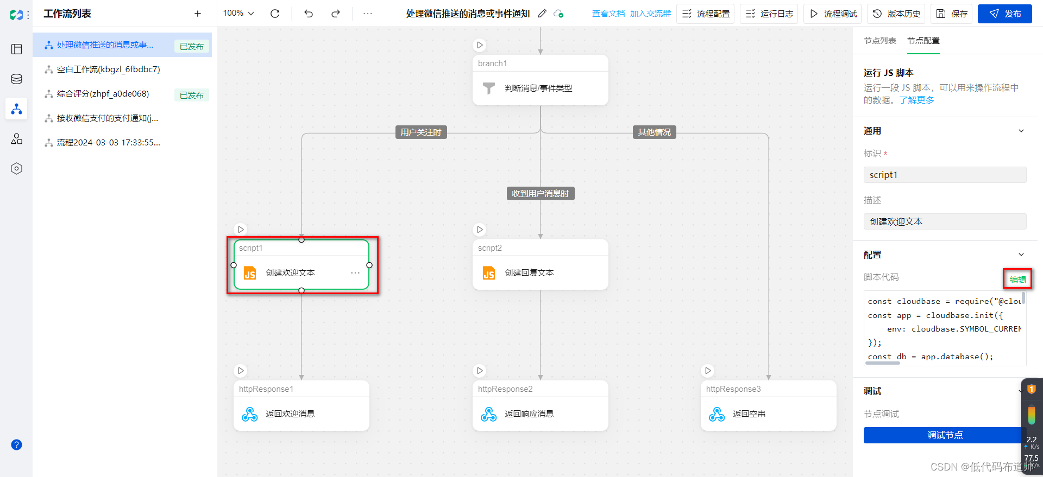This screenshot has width=1043, height=477.
Task: Click the 收到用户消息时 branch label
Action: (x=541, y=194)
